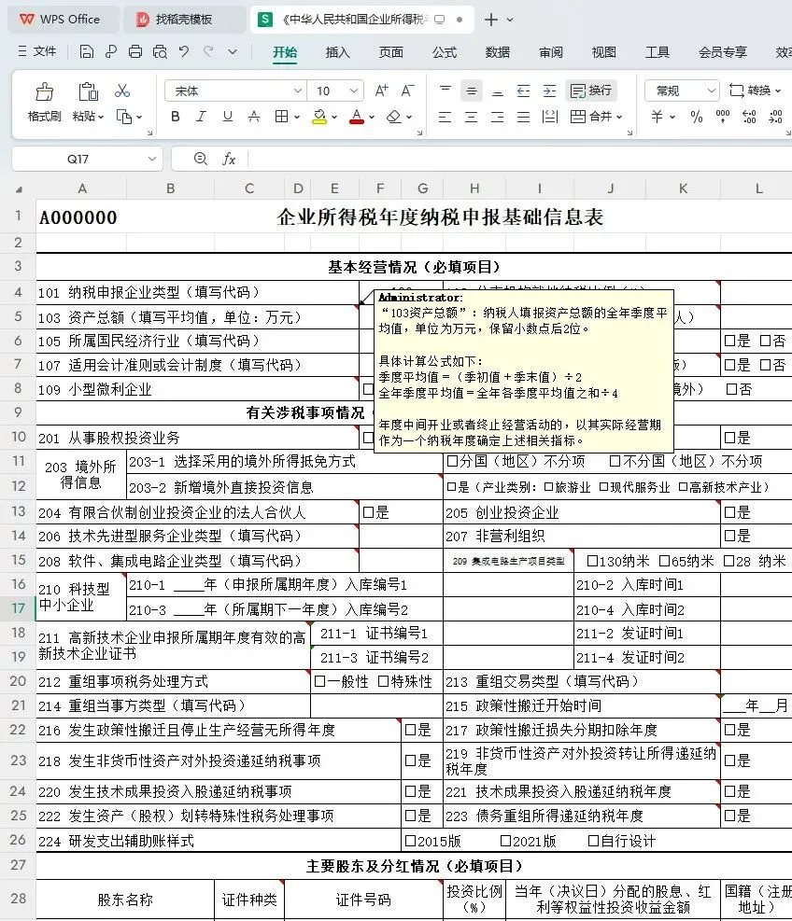Screen dimensions: 792x921
Task: Check 是 box for 204 有限合伙制创业投资企业
Action: click(x=369, y=512)
